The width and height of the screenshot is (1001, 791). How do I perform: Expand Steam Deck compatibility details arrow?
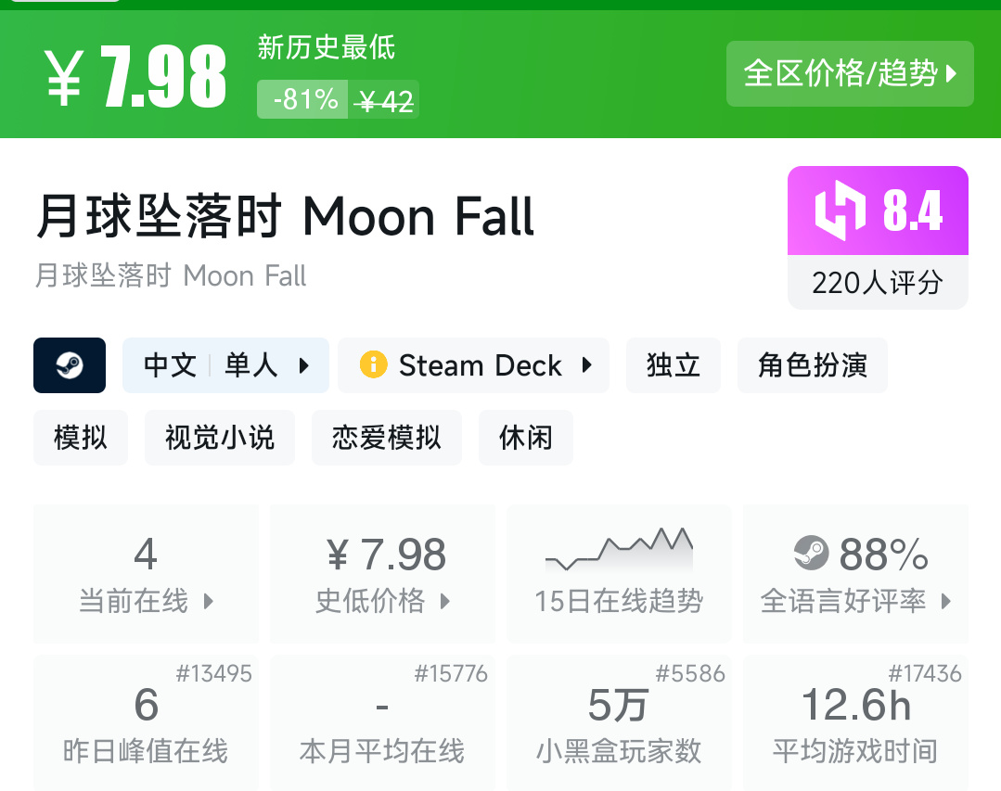(x=586, y=365)
